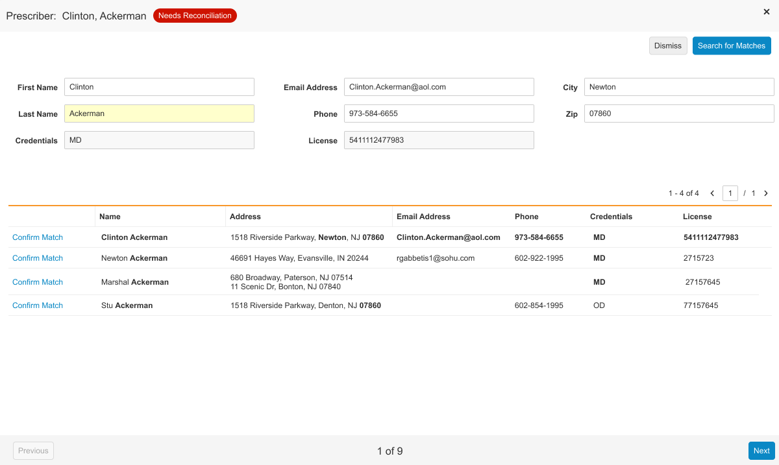Close the prescriber reconciliation dialog
The image size is (779, 465).
766,12
